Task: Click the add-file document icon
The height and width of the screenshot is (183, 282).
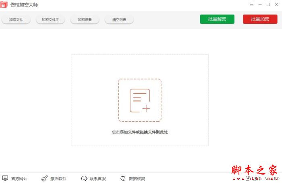Action: 140,100
